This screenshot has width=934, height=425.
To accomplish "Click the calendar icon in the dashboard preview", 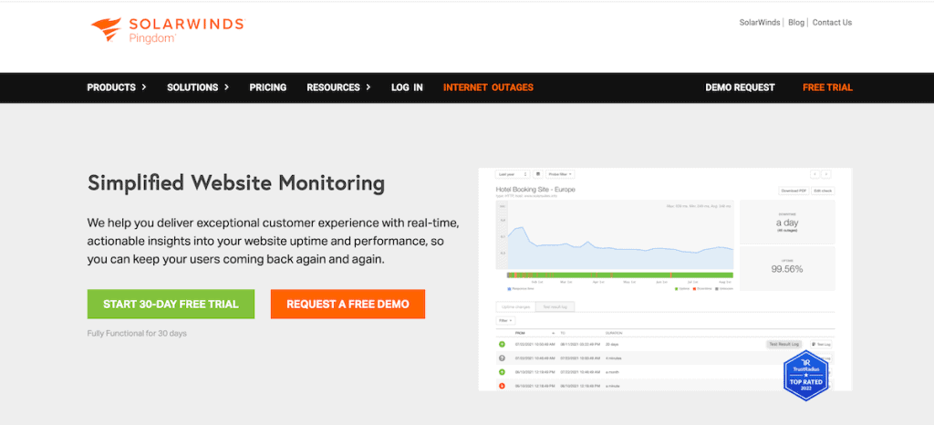I will 538,174.
